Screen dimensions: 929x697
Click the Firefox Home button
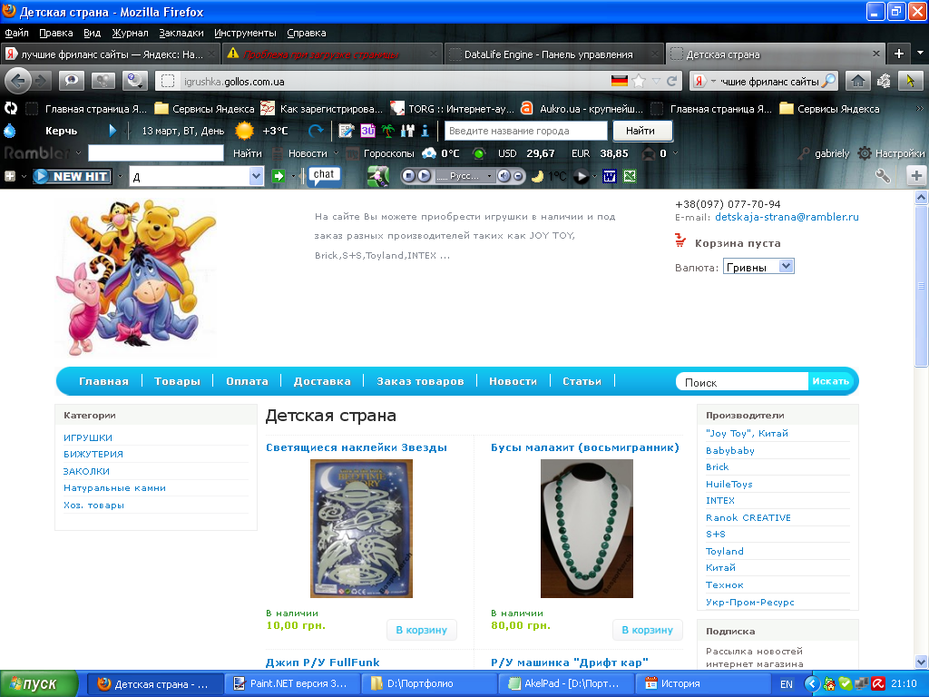pyautogui.click(x=857, y=81)
